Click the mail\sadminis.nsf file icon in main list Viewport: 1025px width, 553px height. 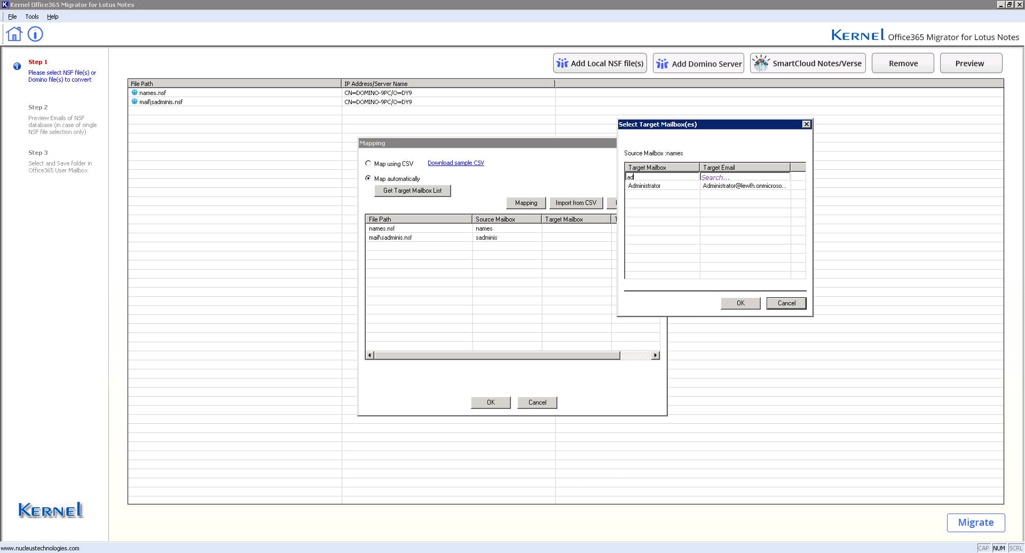[x=135, y=101]
